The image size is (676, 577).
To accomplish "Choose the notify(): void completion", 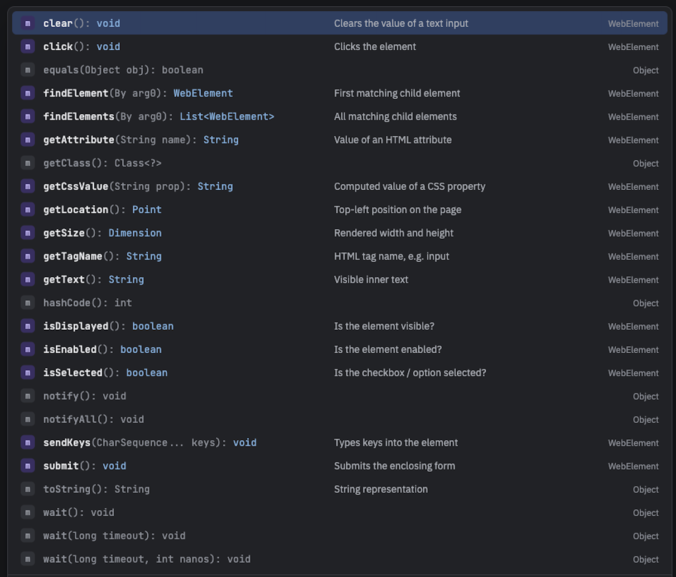I will 340,396.
